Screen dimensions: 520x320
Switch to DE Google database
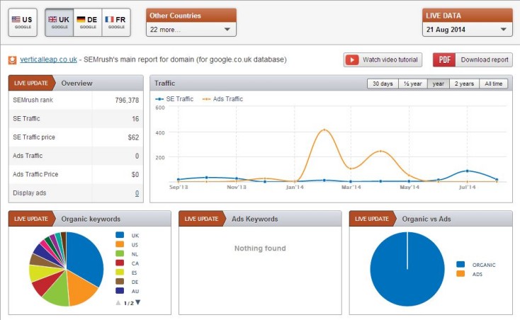88,22
